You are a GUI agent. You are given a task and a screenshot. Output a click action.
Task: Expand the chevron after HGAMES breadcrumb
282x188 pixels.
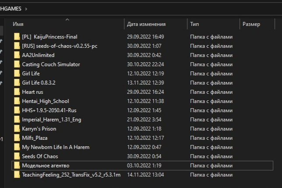26,9
